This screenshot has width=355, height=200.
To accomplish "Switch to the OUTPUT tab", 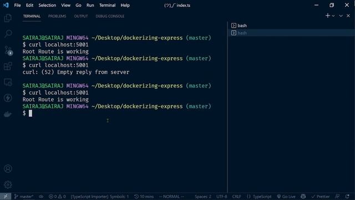I will pos(81,16).
